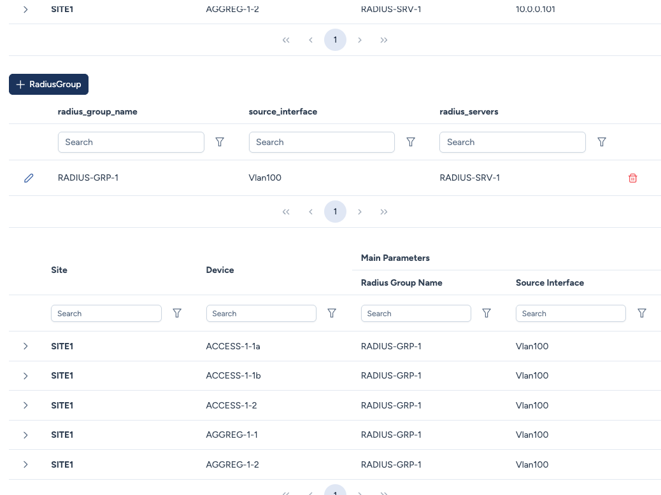Expand the ACCESS-1-1b device row
The width and height of the screenshot is (661, 495).
(x=25, y=376)
